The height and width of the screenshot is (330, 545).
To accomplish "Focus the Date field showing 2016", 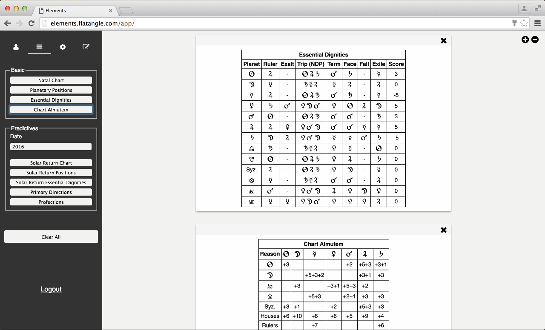I will [x=51, y=147].
